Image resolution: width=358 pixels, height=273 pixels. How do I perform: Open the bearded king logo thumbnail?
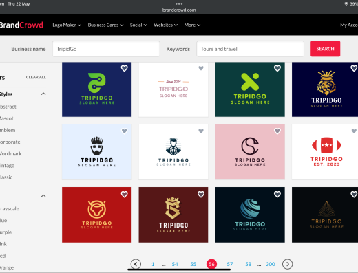[96, 152]
